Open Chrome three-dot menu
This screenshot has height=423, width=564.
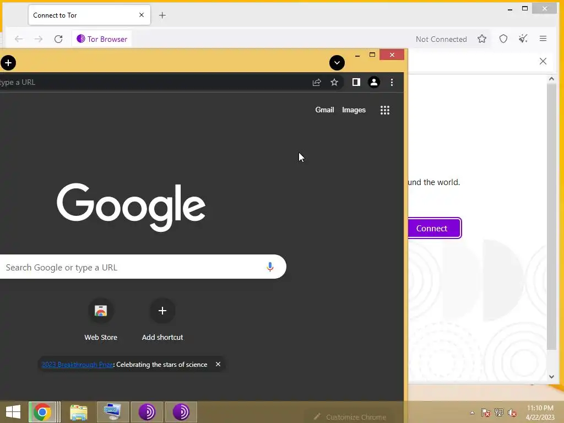point(392,83)
